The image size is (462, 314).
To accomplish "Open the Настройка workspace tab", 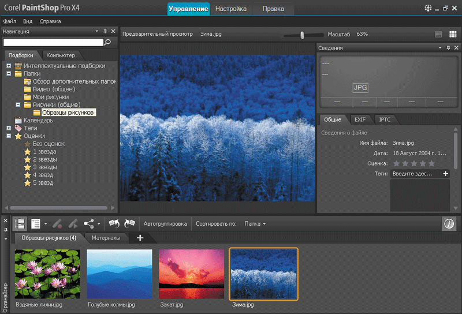I will (x=230, y=9).
